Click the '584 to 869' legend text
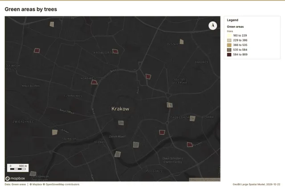The width and height of the screenshot is (285, 190). pos(240,54)
